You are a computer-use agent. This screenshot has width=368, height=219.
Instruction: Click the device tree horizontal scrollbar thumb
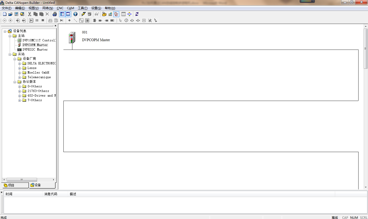click(x=22, y=180)
